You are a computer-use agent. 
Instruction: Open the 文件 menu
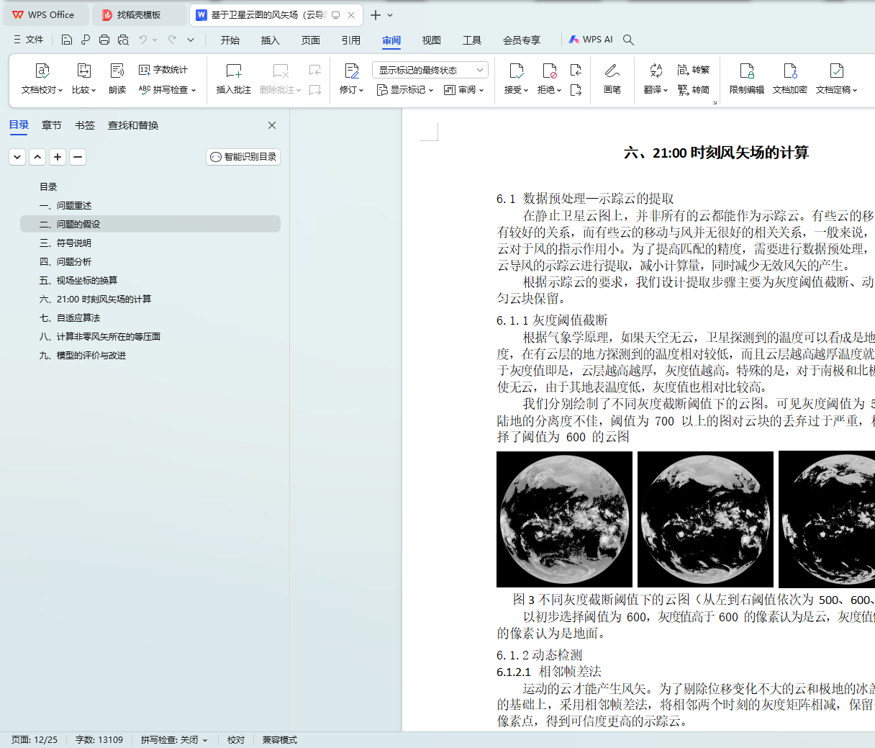coord(28,40)
